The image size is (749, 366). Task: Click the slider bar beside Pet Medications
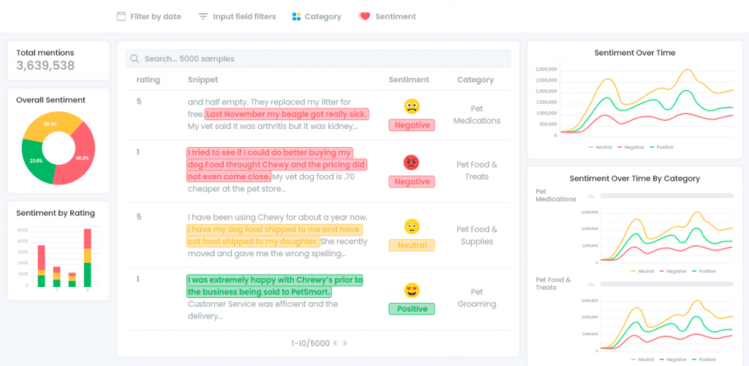[667, 195]
